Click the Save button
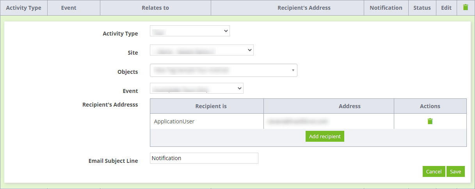 pyautogui.click(x=455, y=171)
